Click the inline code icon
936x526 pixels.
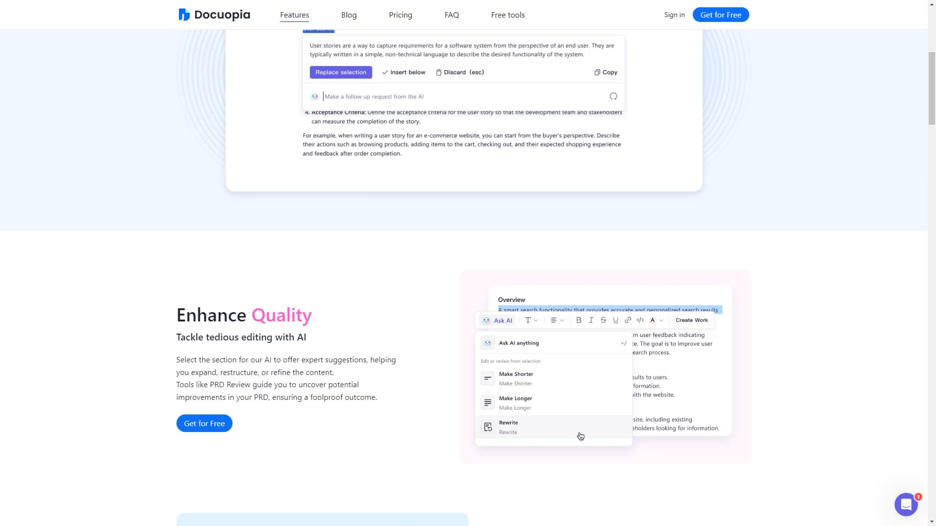tap(640, 320)
